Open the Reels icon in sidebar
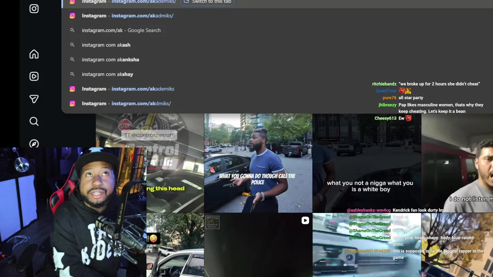 click(x=34, y=76)
